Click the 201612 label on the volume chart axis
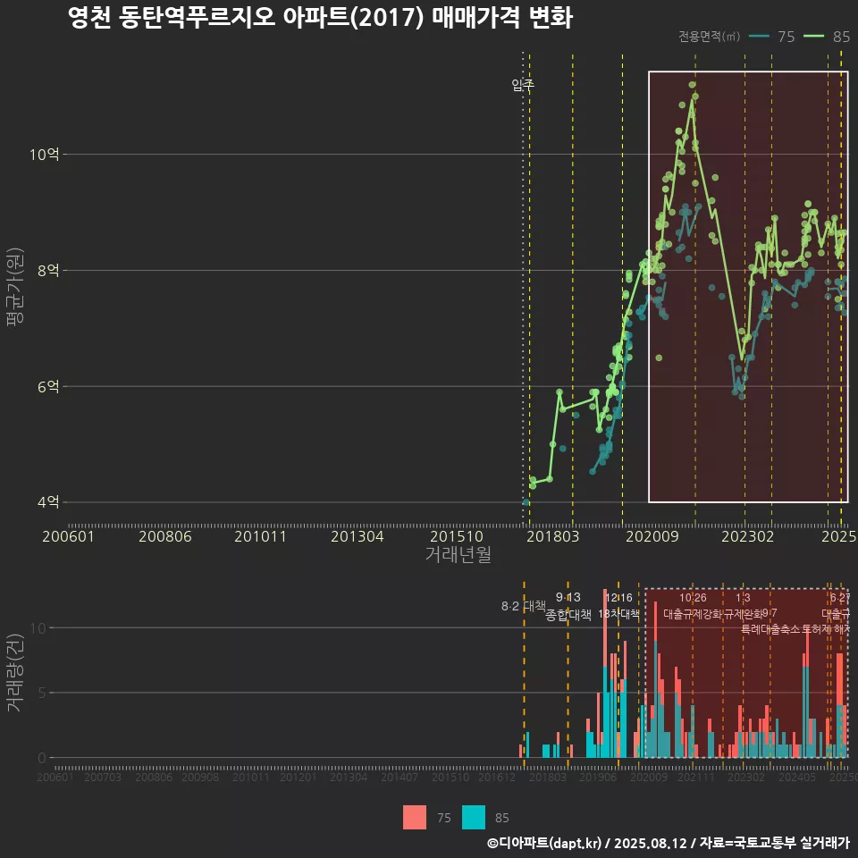858x858 pixels. coord(497,777)
